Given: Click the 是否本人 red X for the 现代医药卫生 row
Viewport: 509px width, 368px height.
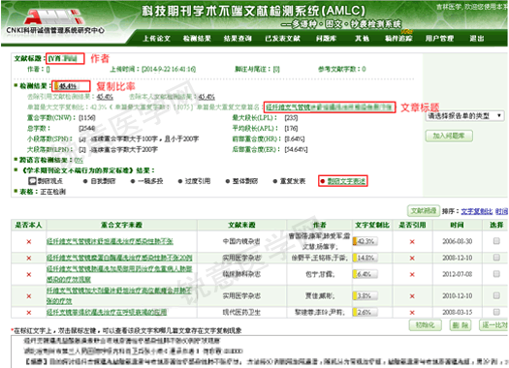Looking at the screenshot, I should click(x=29, y=313).
